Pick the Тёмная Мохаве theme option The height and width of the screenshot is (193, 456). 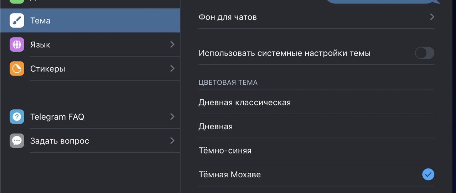point(229,174)
